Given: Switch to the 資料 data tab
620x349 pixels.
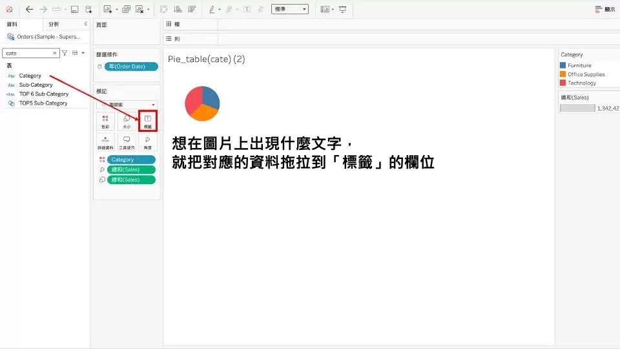Looking at the screenshot, I should click(12, 24).
